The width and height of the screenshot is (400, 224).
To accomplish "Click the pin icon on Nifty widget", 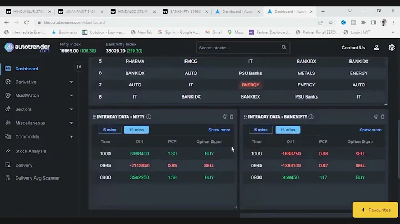I will pos(224,116).
